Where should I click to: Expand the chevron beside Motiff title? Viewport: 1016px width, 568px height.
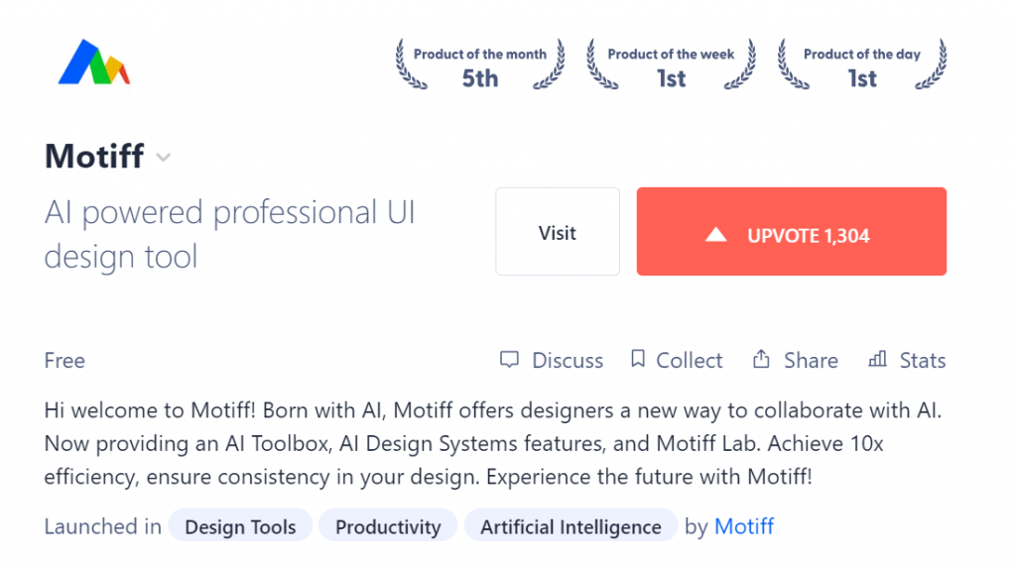pos(164,158)
